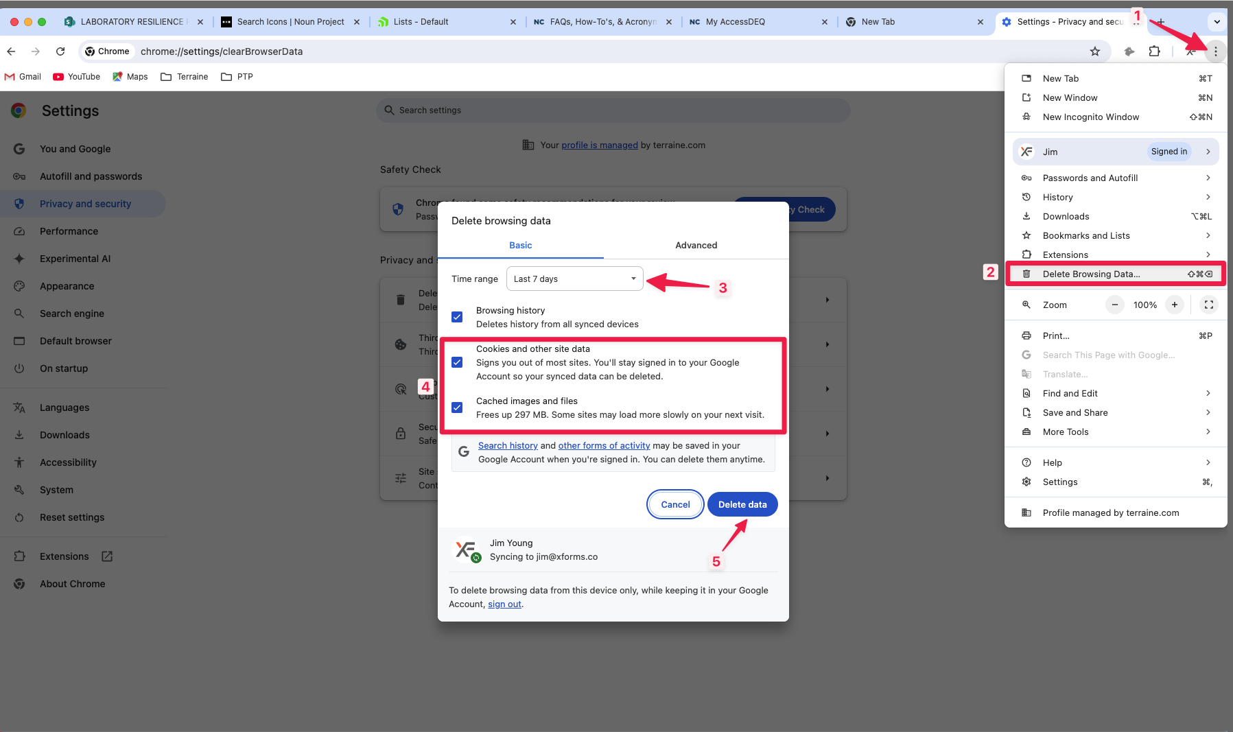Expand the More Tools submenu
Screen dimensions: 1233x732
(1115, 432)
